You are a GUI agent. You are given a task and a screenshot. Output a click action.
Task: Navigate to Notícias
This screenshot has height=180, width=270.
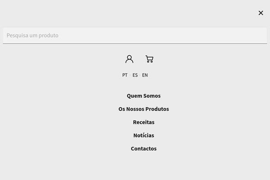click(144, 135)
